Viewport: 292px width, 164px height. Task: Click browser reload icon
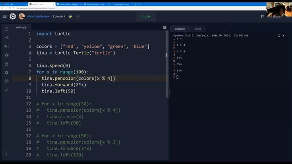10,8
